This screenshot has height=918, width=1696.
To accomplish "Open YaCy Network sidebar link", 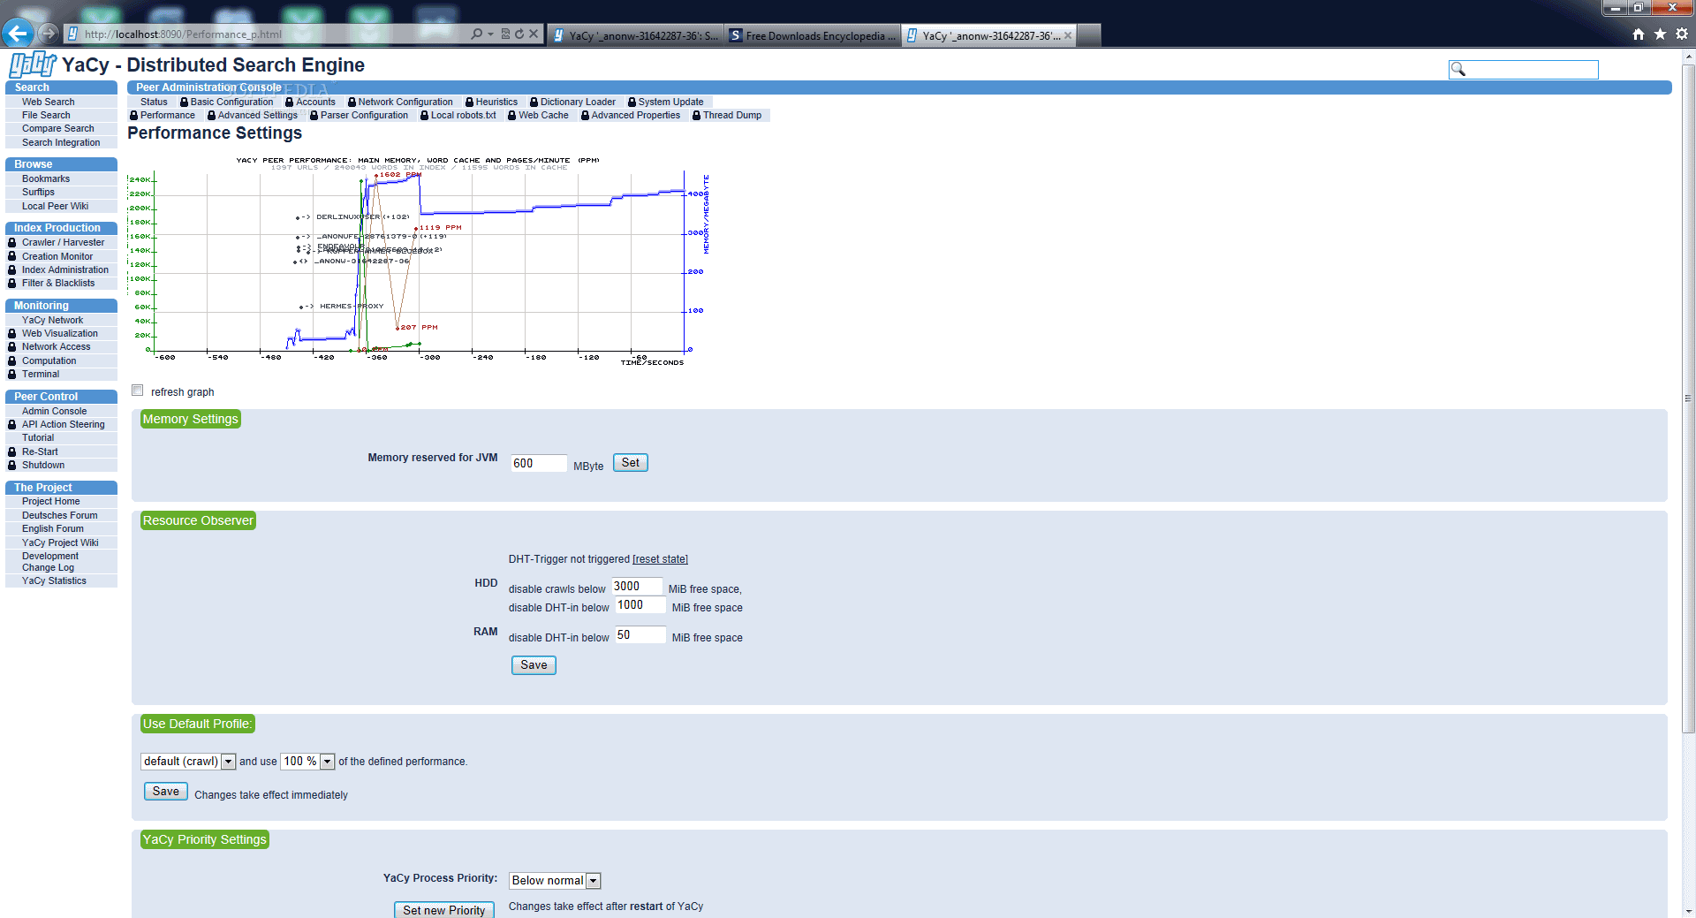I will [x=52, y=320].
